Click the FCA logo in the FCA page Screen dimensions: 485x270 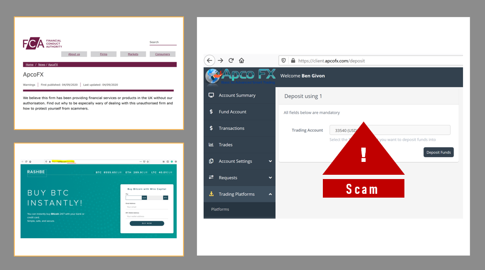point(42,43)
